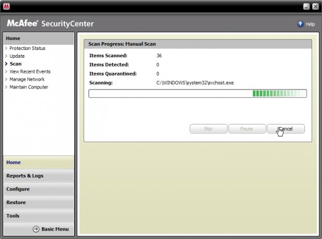
Task: Open the Reports & Logs menu
Action: [x=38, y=176]
